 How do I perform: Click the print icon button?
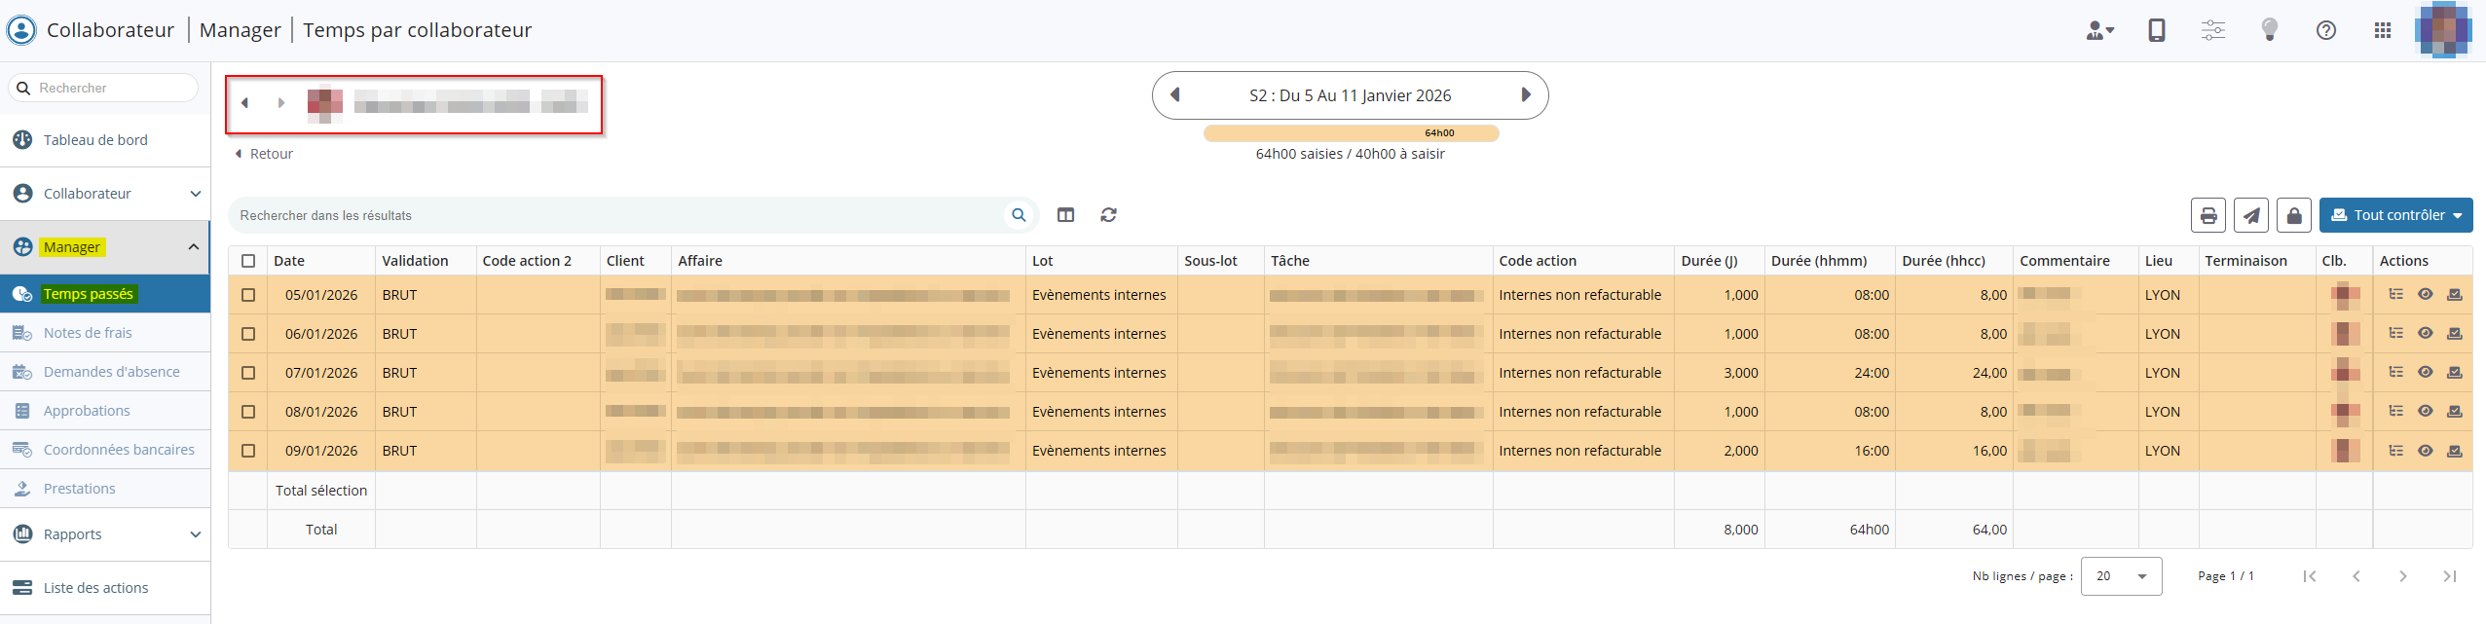(2208, 215)
